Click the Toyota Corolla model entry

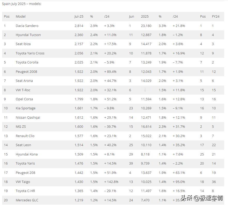pyautogui.click(x=27, y=62)
